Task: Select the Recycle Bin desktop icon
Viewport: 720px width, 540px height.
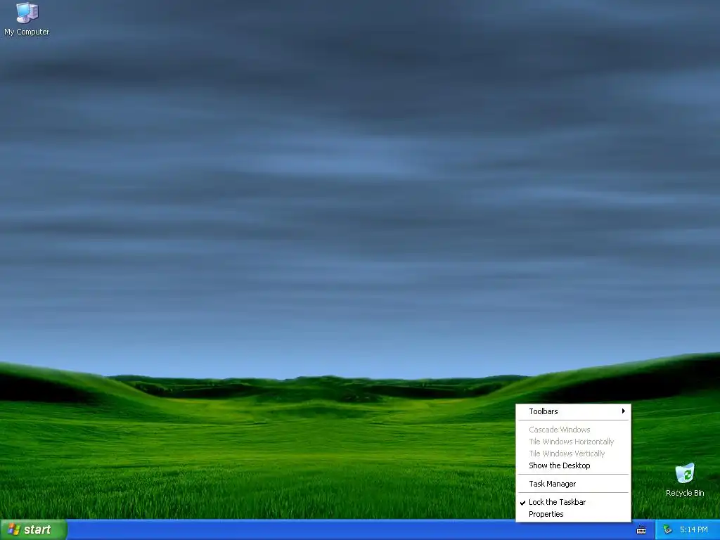Action: tap(685, 480)
